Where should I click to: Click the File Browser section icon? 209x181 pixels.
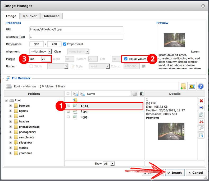coord(8,78)
